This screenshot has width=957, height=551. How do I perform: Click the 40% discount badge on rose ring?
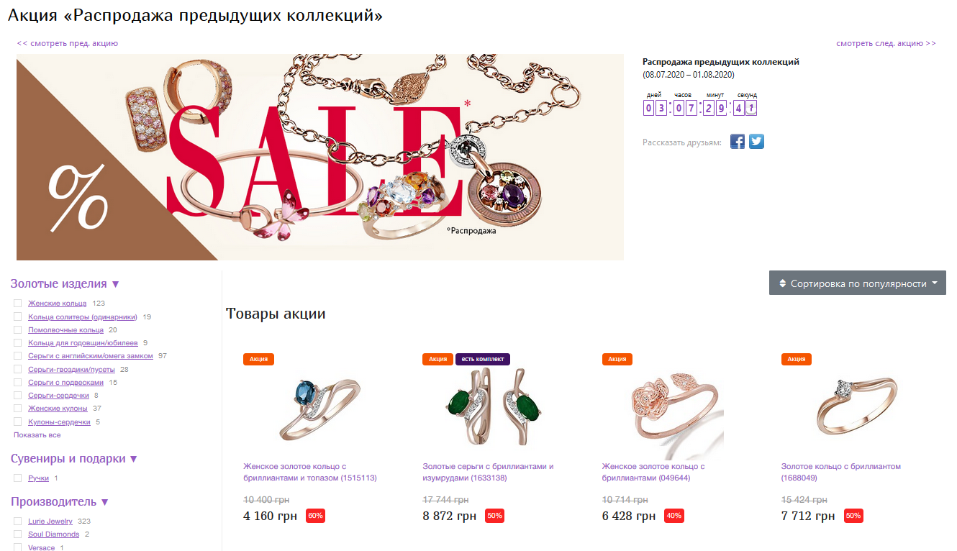(674, 516)
